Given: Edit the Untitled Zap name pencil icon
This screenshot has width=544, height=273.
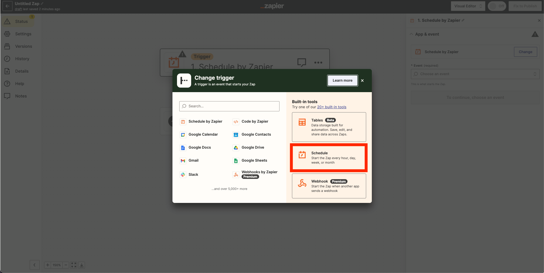Looking at the screenshot, I should point(42,4).
